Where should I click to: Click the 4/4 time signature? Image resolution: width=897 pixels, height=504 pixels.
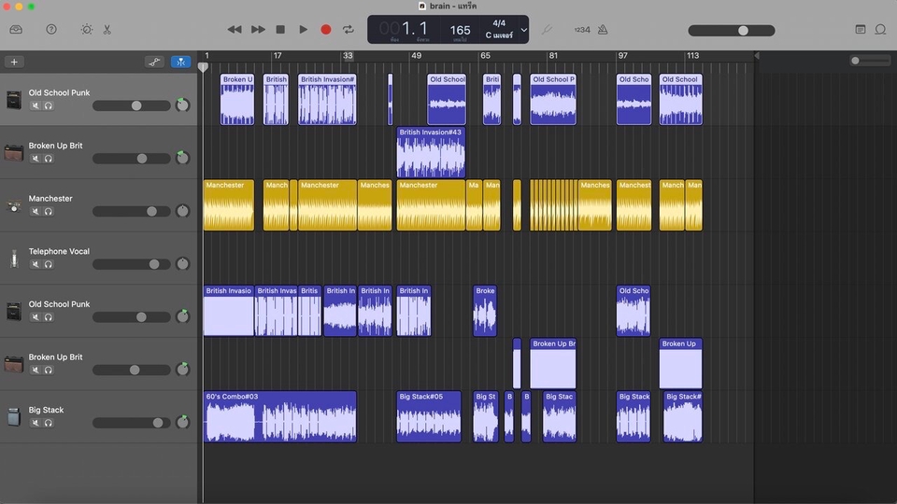coord(499,23)
